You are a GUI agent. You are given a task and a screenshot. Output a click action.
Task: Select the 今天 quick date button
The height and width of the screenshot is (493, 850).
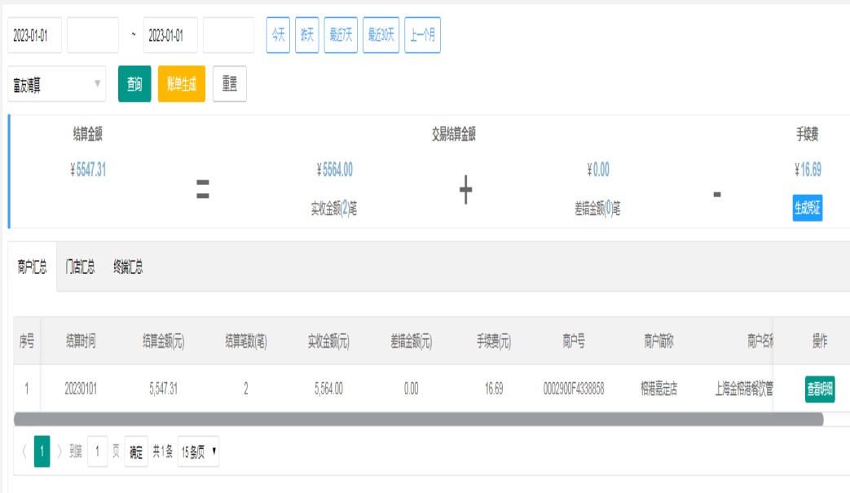pos(278,35)
